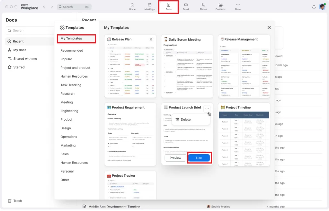Viewport: 329px width, 211px height.
Task: Click the forward navigation chevron
Action: click(51, 6)
